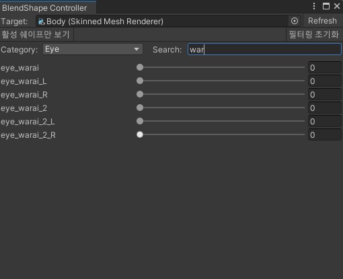
Task: Open the window's three-dot options menu
Action: point(314,6)
